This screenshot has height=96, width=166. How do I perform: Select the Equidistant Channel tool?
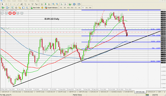click(x=22, y=4)
